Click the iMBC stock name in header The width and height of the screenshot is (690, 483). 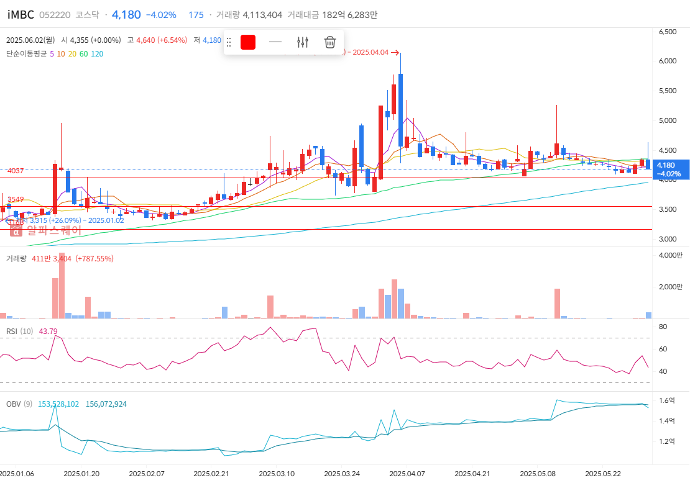(x=21, y=15)
